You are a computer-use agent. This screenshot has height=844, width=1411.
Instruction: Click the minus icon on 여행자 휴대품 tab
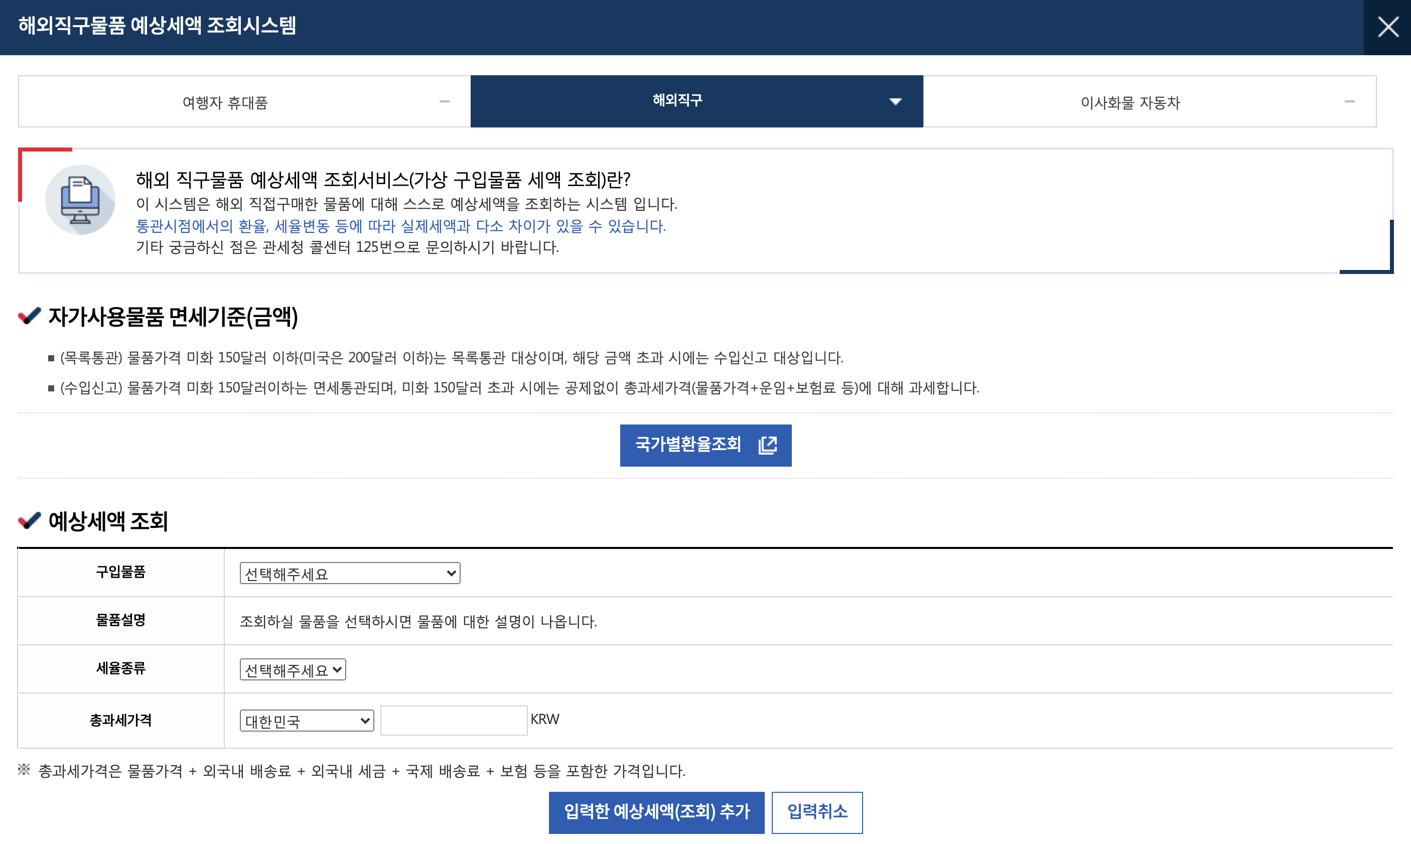click(x=444, y=102)
